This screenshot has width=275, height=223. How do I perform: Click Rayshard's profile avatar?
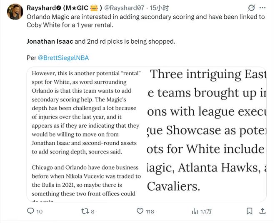15,12
